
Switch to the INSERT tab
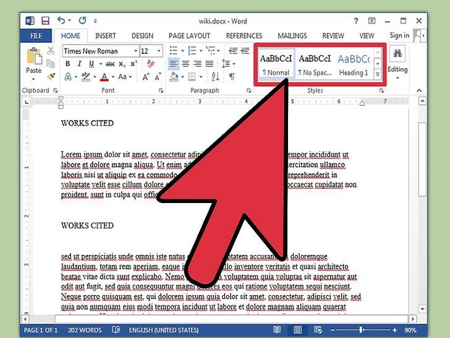point(105,36)
